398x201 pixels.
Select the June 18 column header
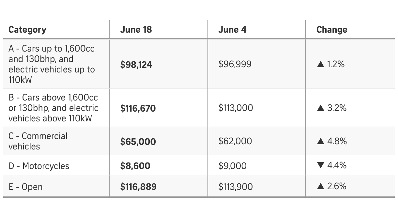click(136, 30)
